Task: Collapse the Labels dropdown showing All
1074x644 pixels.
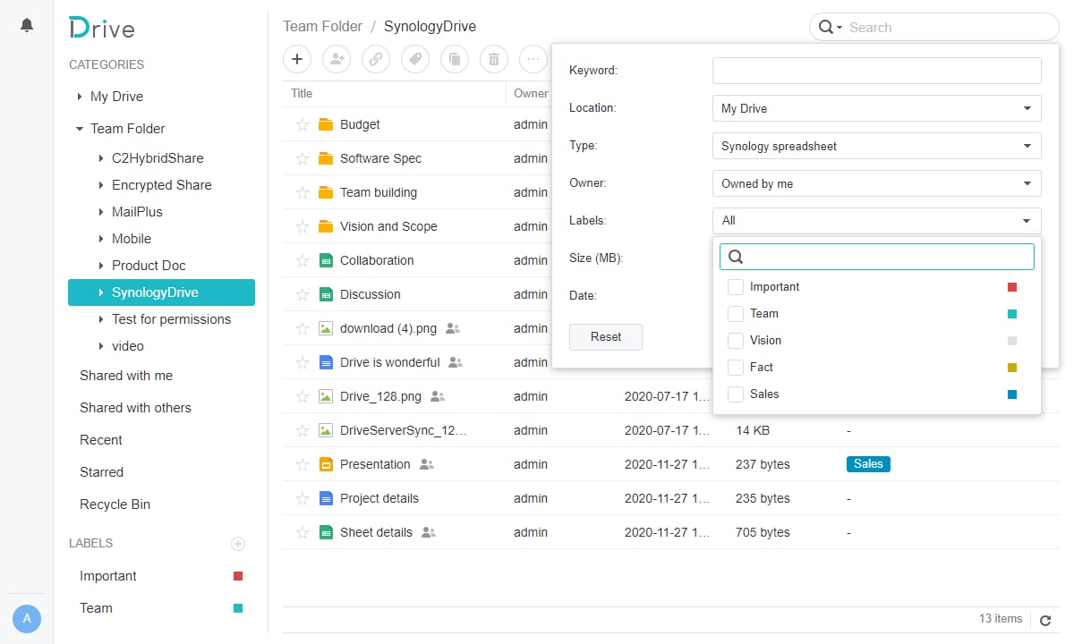Action: (877, 220)
